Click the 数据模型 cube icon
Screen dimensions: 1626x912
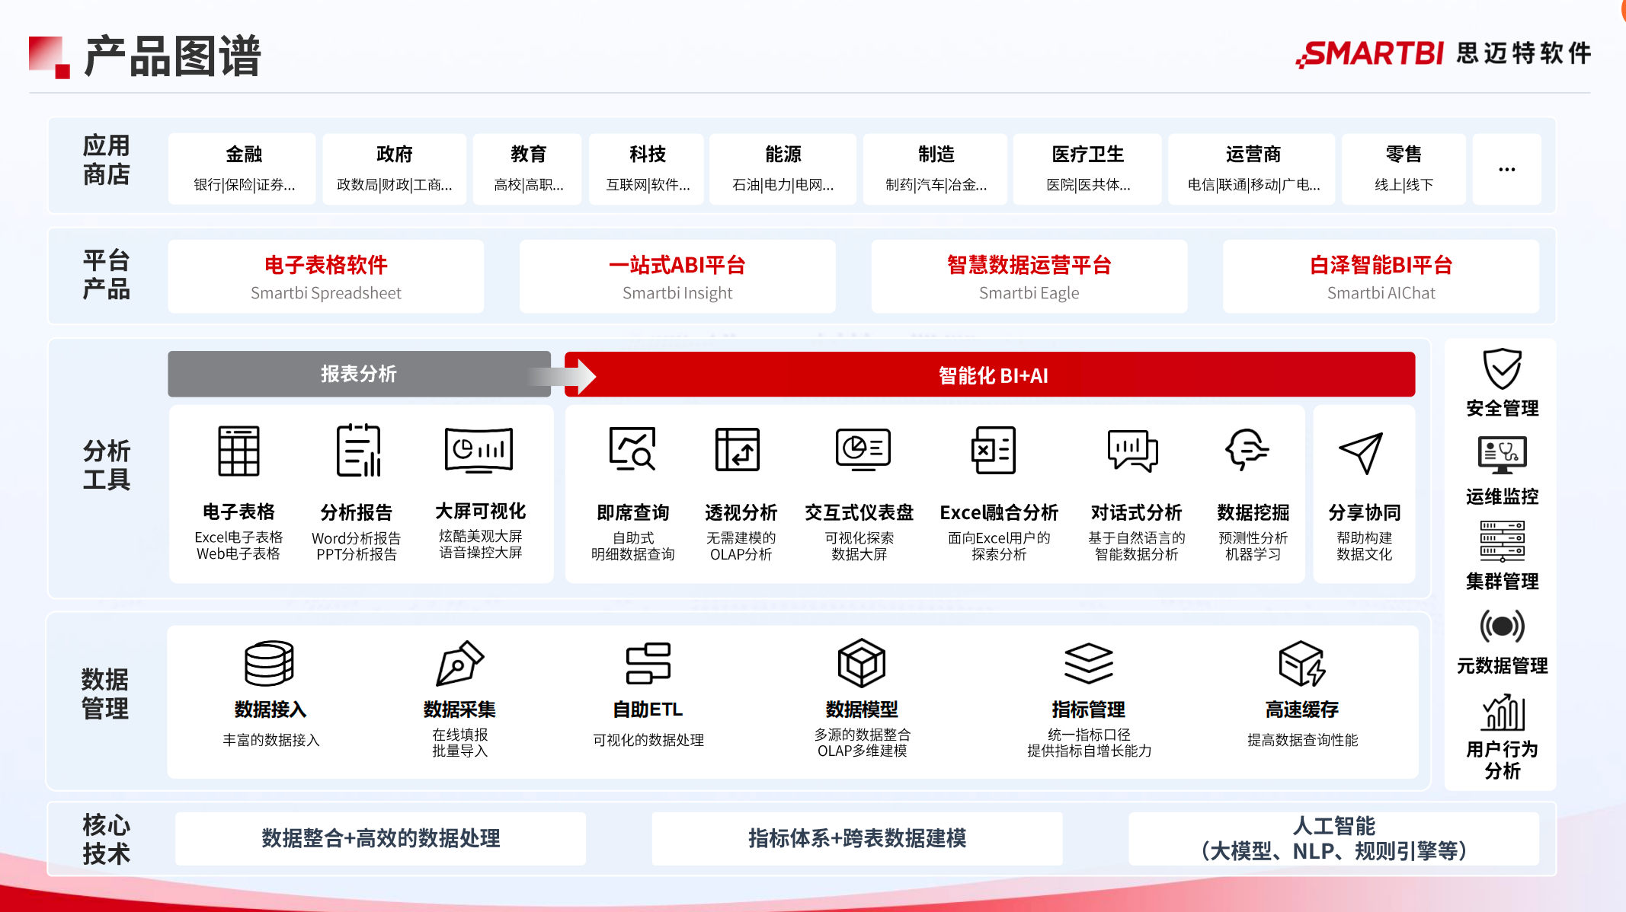(862, 663)
